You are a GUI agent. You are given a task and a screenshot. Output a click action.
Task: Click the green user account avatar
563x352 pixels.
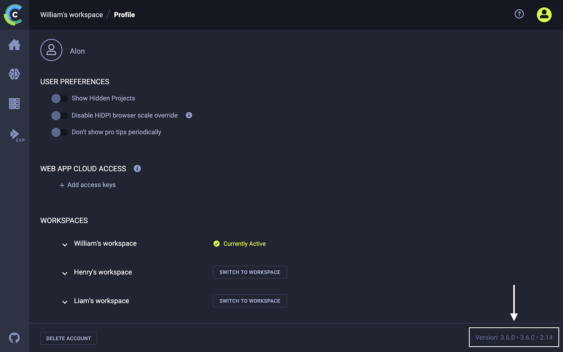pos(544,15)
